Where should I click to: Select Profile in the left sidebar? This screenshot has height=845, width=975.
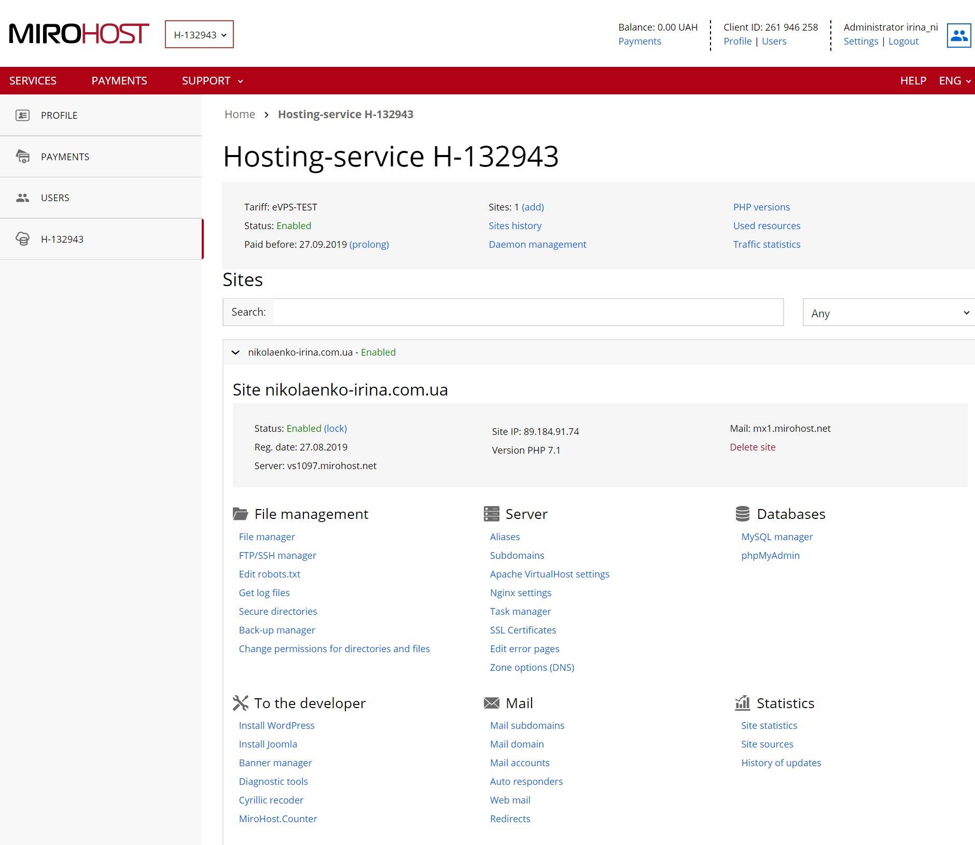[101, 115]
